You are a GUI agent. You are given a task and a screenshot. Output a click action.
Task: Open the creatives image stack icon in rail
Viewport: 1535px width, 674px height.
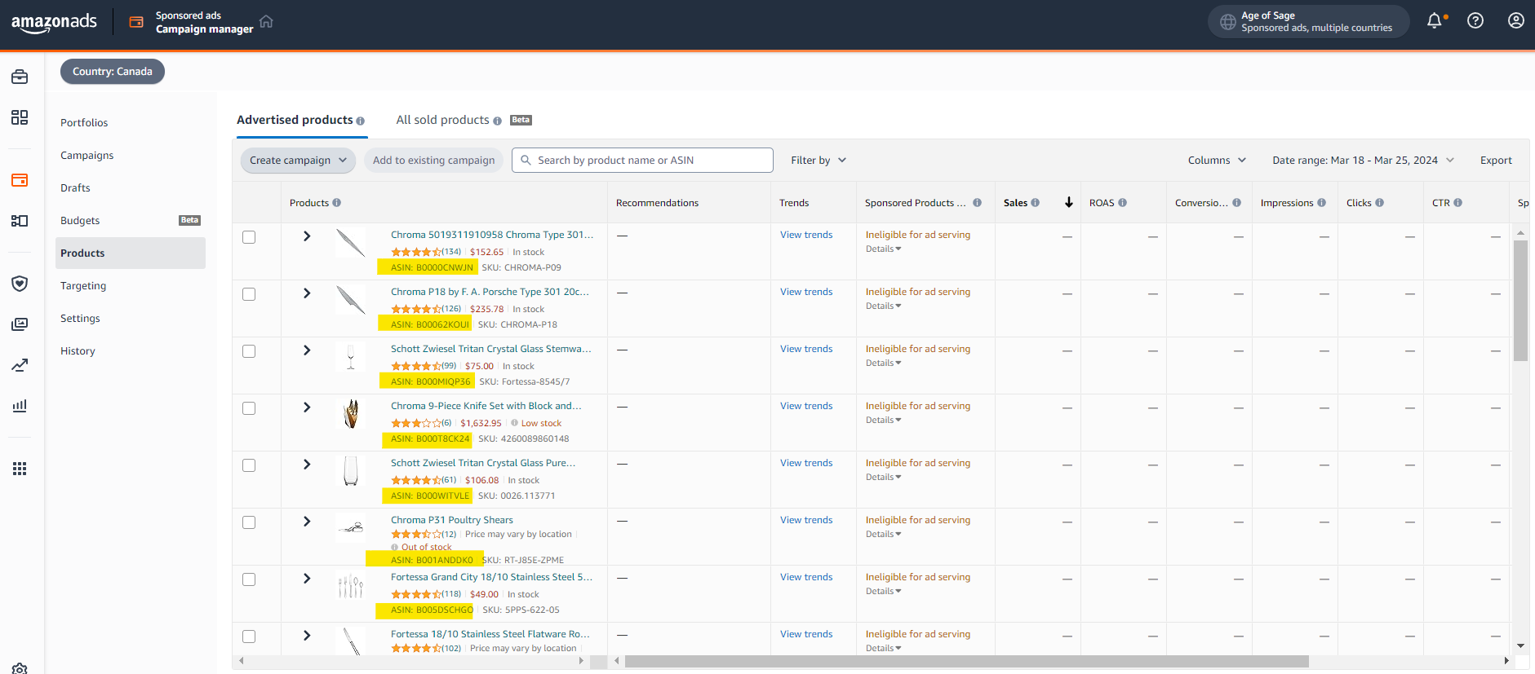point(20,324)
